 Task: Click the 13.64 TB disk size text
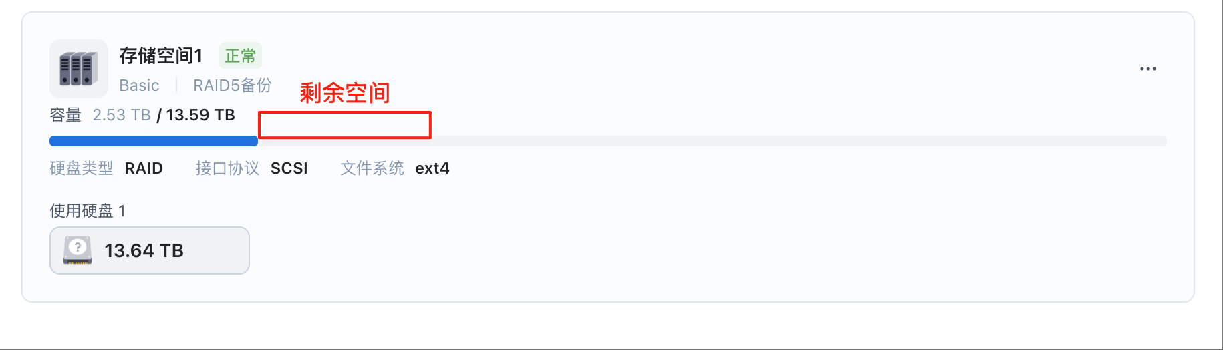(144, 250)
